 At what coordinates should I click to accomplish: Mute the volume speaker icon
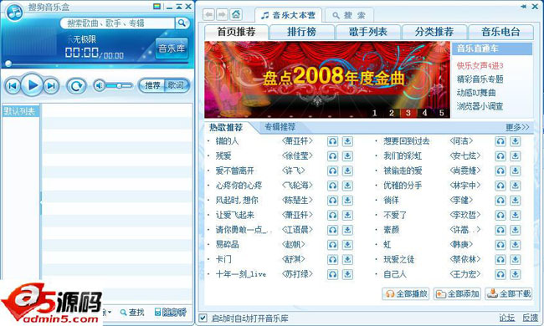tap(100, 85)
